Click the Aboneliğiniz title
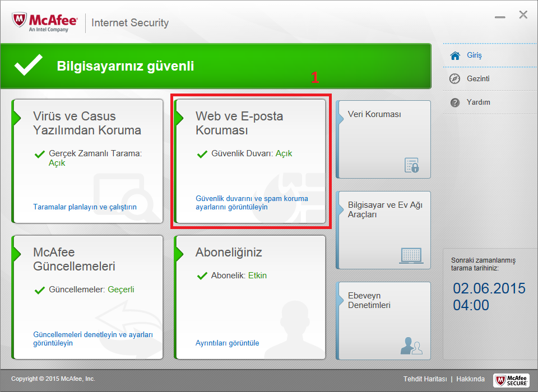The height and width of the screenshot is (392, 538). [x=229, y=253]
